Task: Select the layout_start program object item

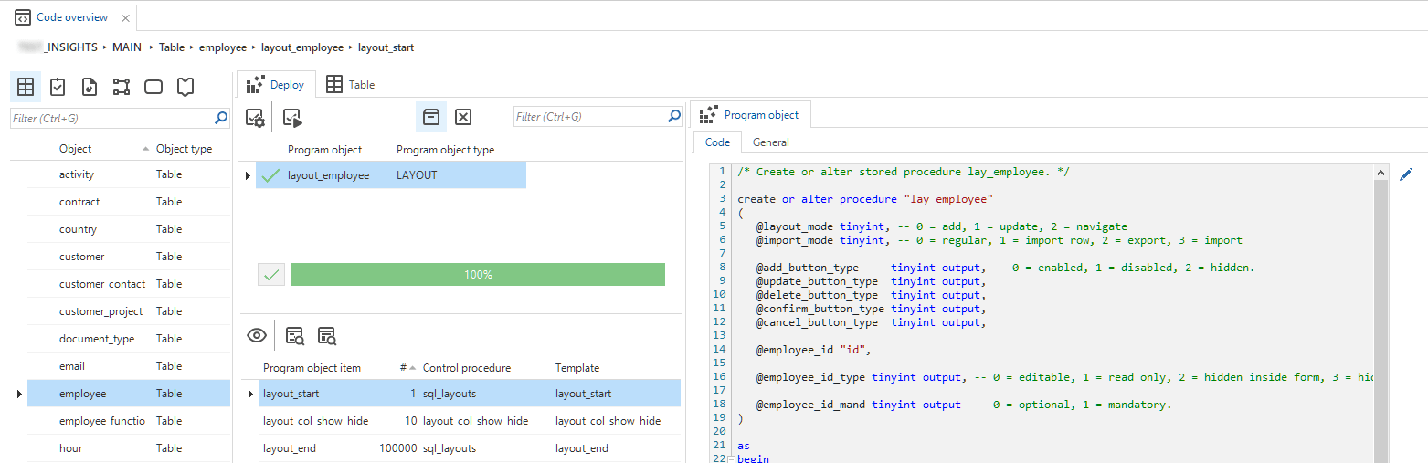Action: click(470, 394)
